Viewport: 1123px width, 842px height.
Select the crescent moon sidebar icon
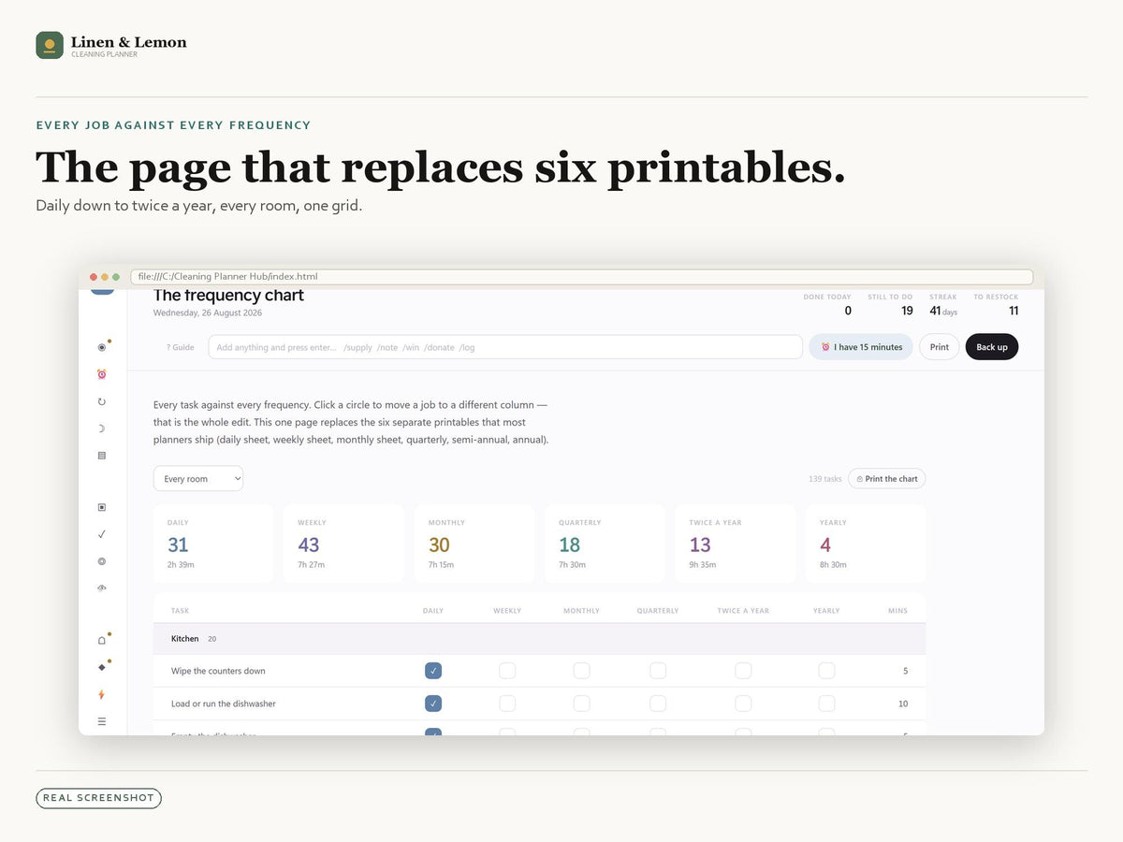click(x=102, y=428)
